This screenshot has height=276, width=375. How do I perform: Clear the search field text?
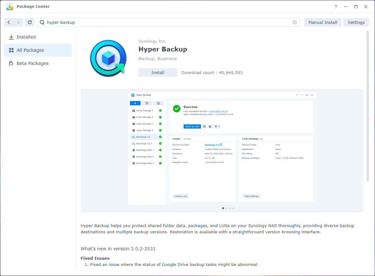tap(294, 22)
